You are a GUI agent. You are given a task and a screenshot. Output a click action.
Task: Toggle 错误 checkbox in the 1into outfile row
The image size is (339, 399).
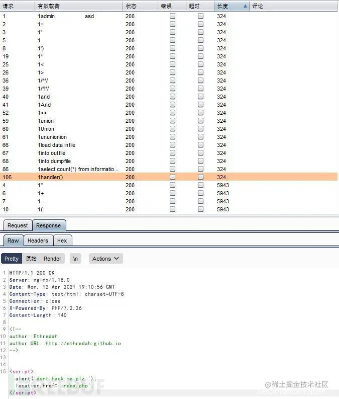[x=172, y=152]
